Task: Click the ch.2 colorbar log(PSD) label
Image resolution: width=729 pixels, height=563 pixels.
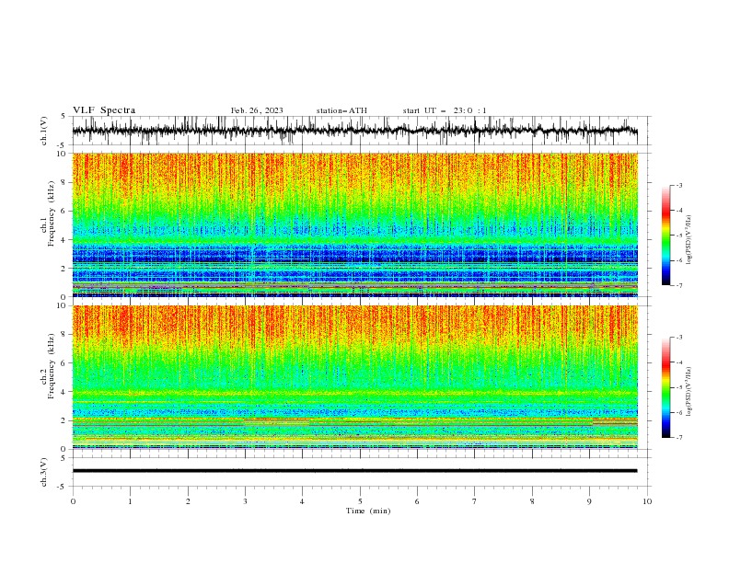Action: (689, 392)
